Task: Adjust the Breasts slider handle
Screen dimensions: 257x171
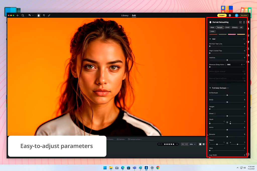Action: click(x=227, y=137)
